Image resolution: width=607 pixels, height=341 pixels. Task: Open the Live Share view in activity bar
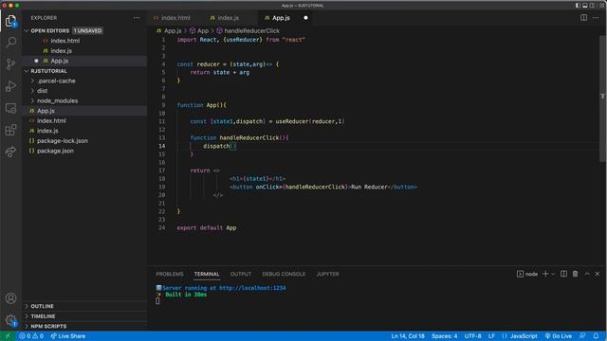point(10,152)
